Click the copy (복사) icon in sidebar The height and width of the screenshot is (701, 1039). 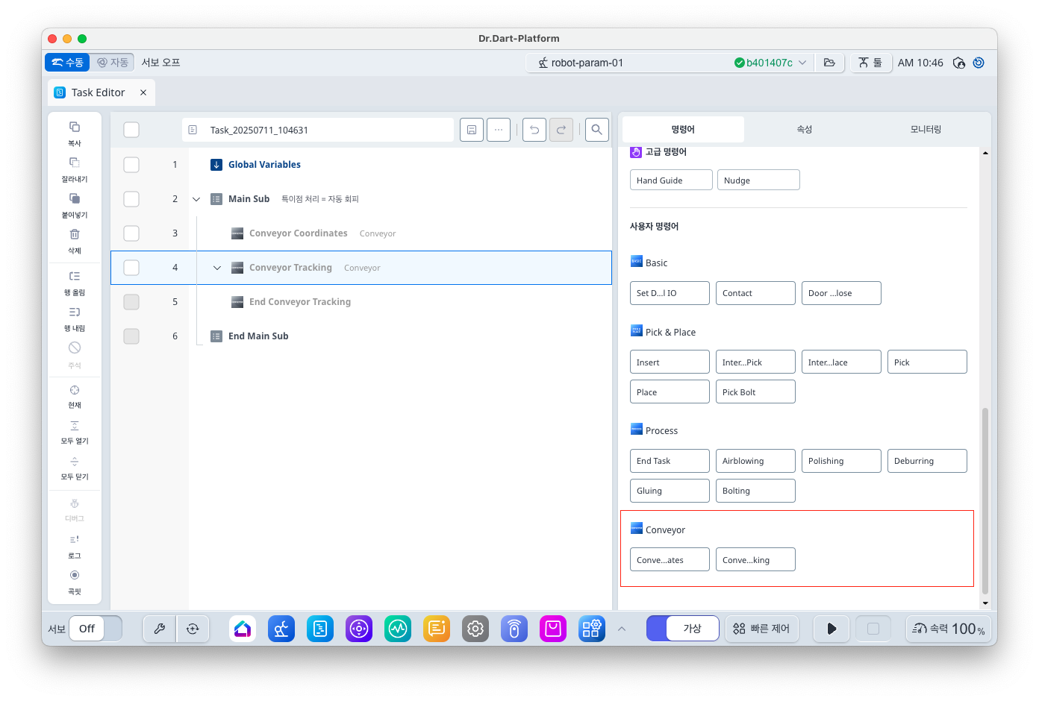click(x=75, y=128)
